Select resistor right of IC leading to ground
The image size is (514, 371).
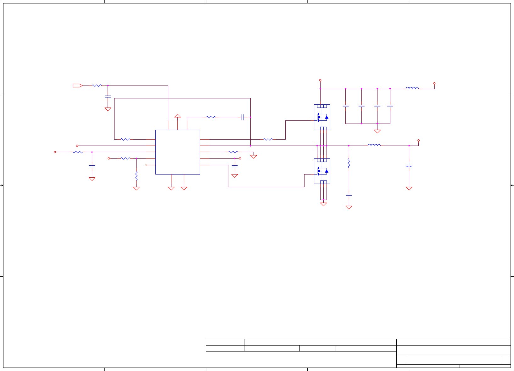(233, 152)
